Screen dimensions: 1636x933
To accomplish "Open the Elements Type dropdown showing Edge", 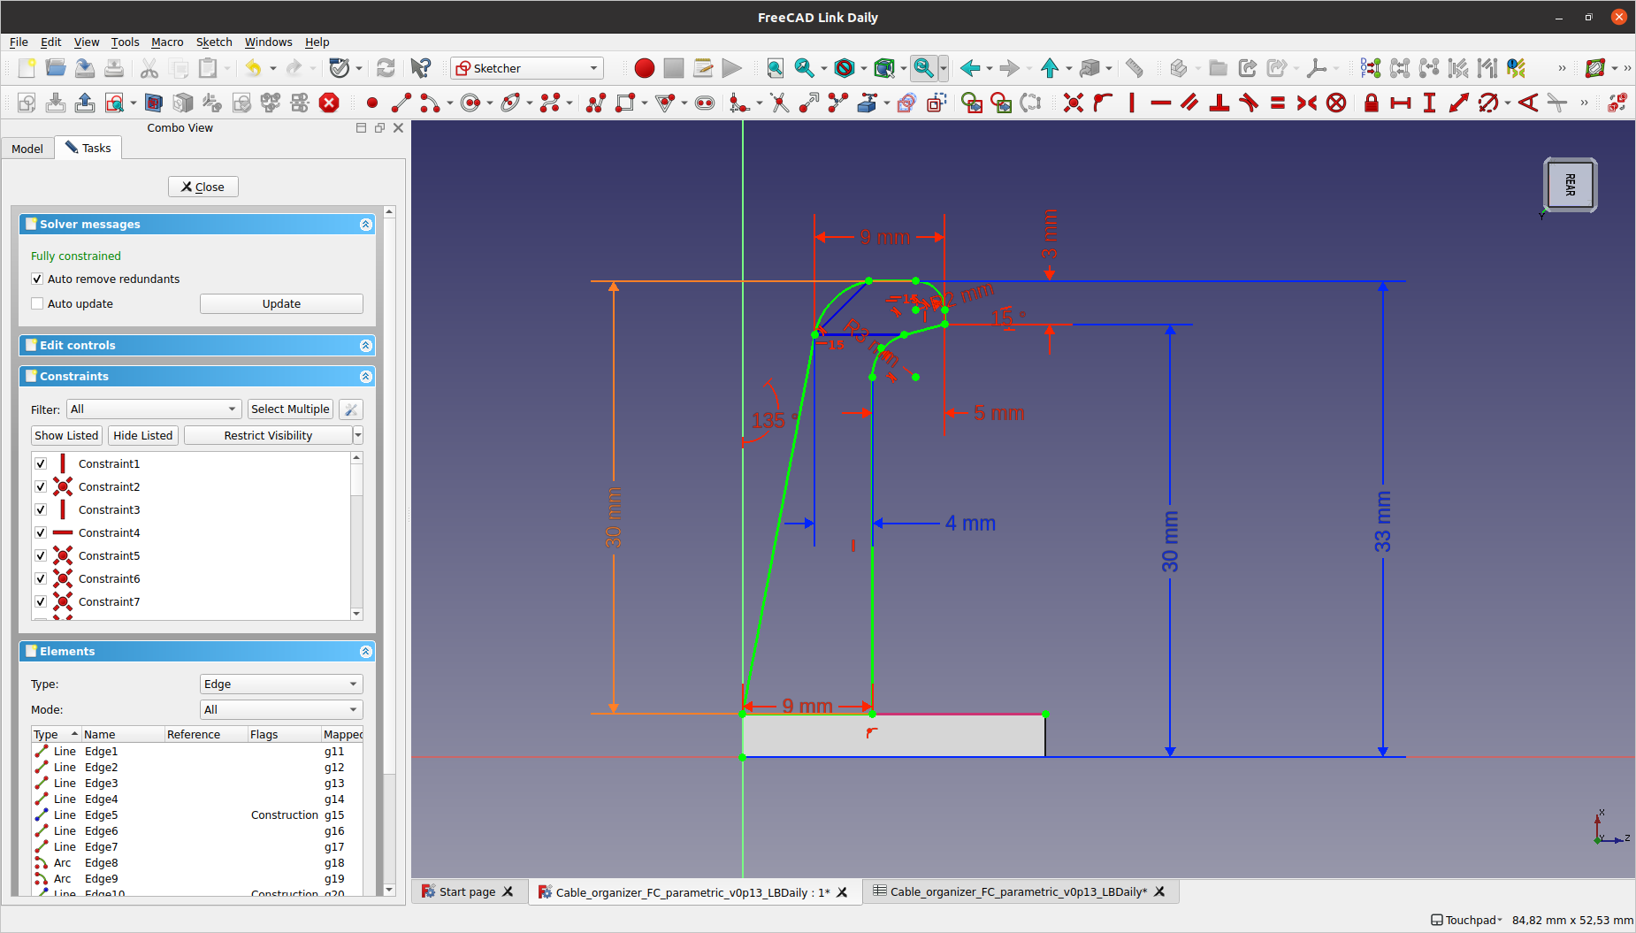I will [x=280, y=684].
